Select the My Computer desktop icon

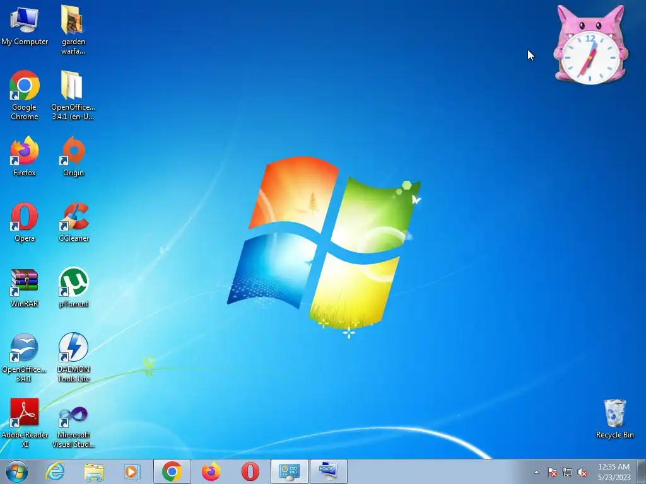[25, 25]
